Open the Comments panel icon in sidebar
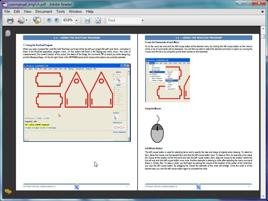Screen dimensions: 268x201 (8, 192)
